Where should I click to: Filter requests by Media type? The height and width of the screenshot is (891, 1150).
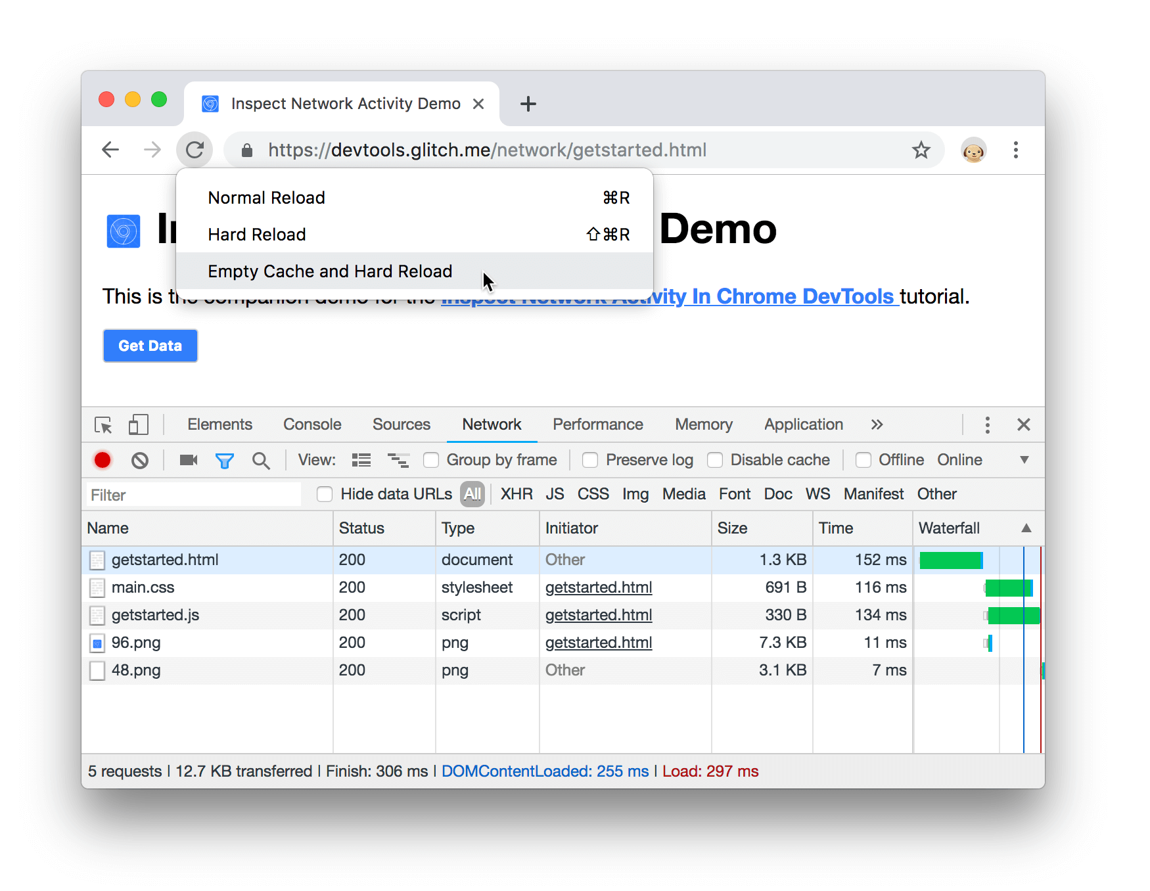coord(683,494)
